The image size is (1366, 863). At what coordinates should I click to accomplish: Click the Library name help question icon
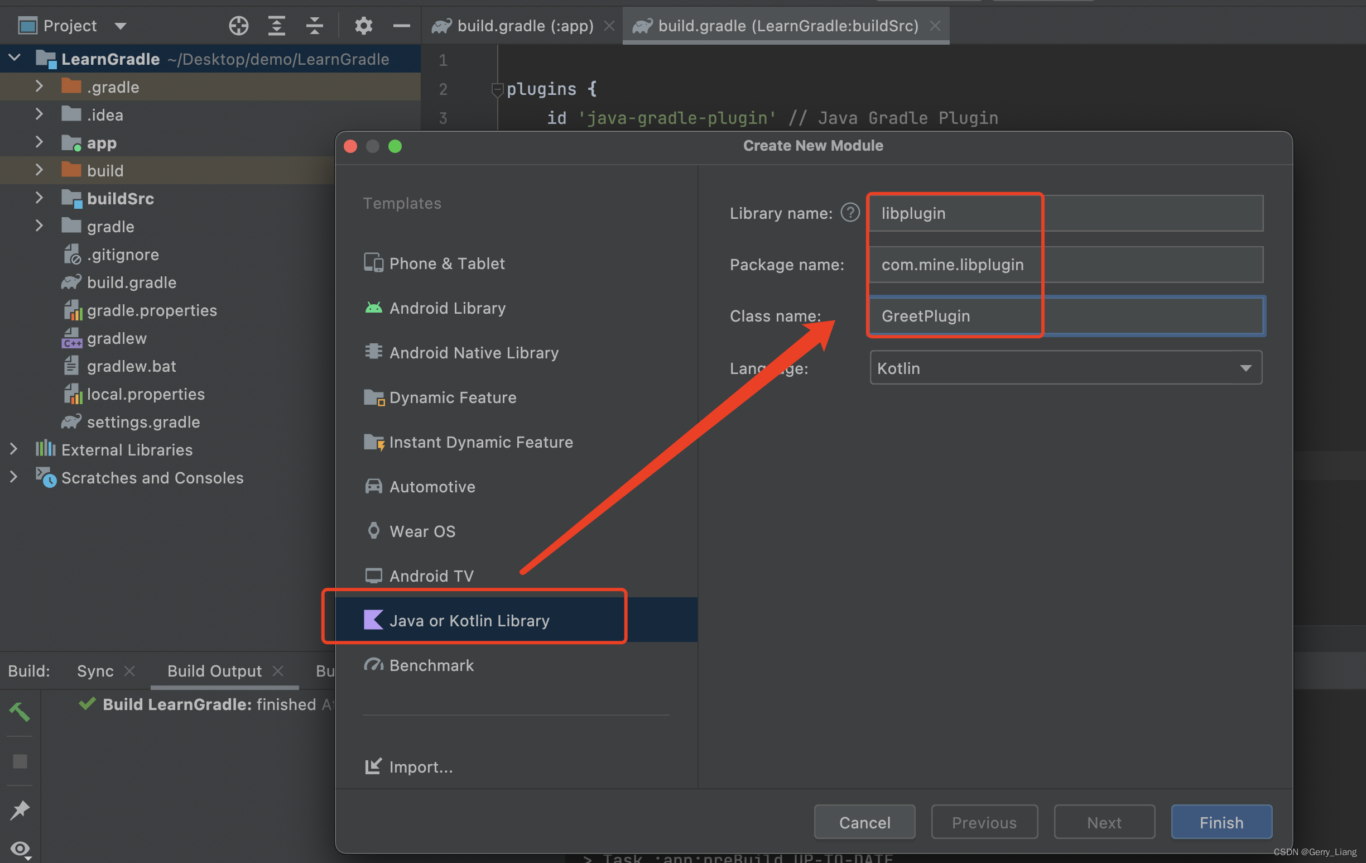tap(849, 213)
